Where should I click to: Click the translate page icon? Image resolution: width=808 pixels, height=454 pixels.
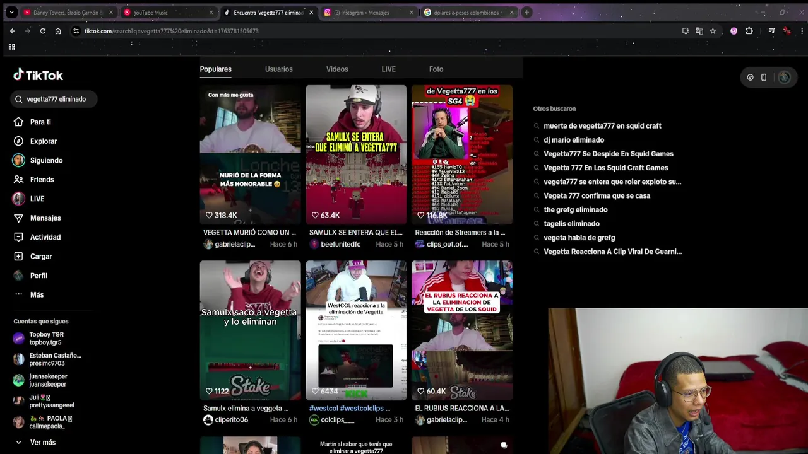click(x=699, y=31)
